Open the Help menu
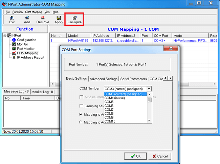Screen dimensions: 220x164 pos(56,12)
